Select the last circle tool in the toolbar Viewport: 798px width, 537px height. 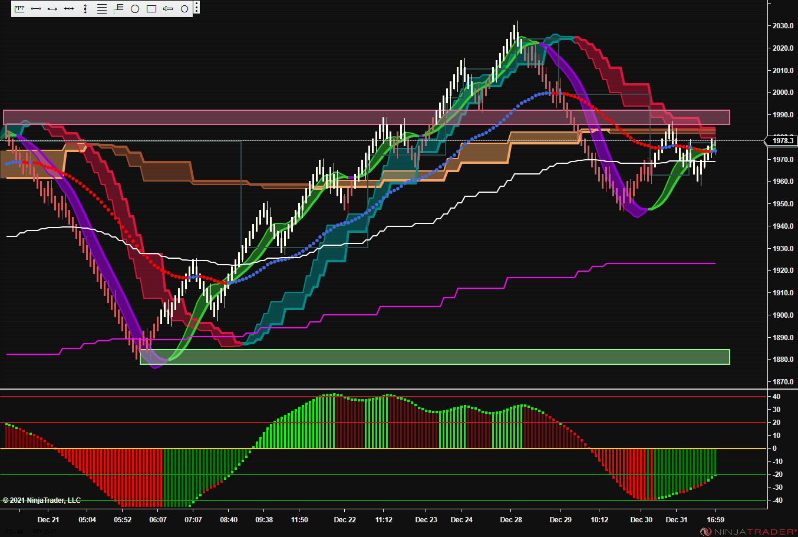tap(184, 9)
